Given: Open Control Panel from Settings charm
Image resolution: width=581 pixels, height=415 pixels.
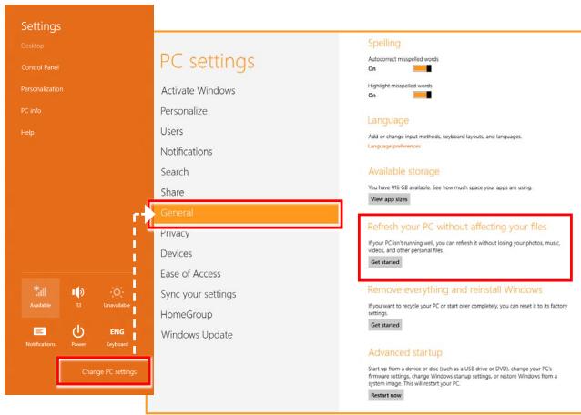Looking at the screenshot, I should tap(40, 67).
